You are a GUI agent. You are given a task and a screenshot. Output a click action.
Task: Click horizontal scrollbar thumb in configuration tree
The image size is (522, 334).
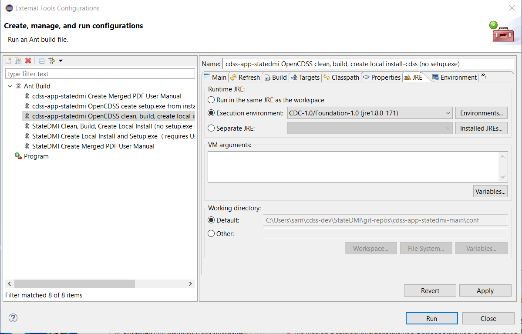(x=74, y=284)
